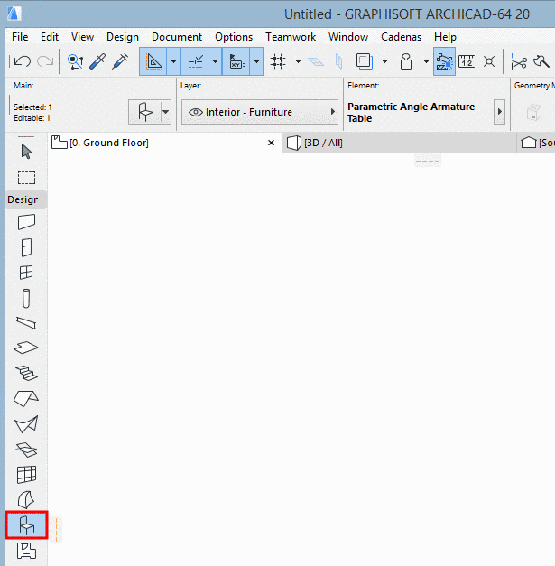
Task: Open the Document menu
Action: 177,37
